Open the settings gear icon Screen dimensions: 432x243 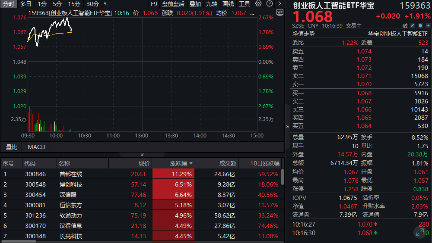pos(258,4)
